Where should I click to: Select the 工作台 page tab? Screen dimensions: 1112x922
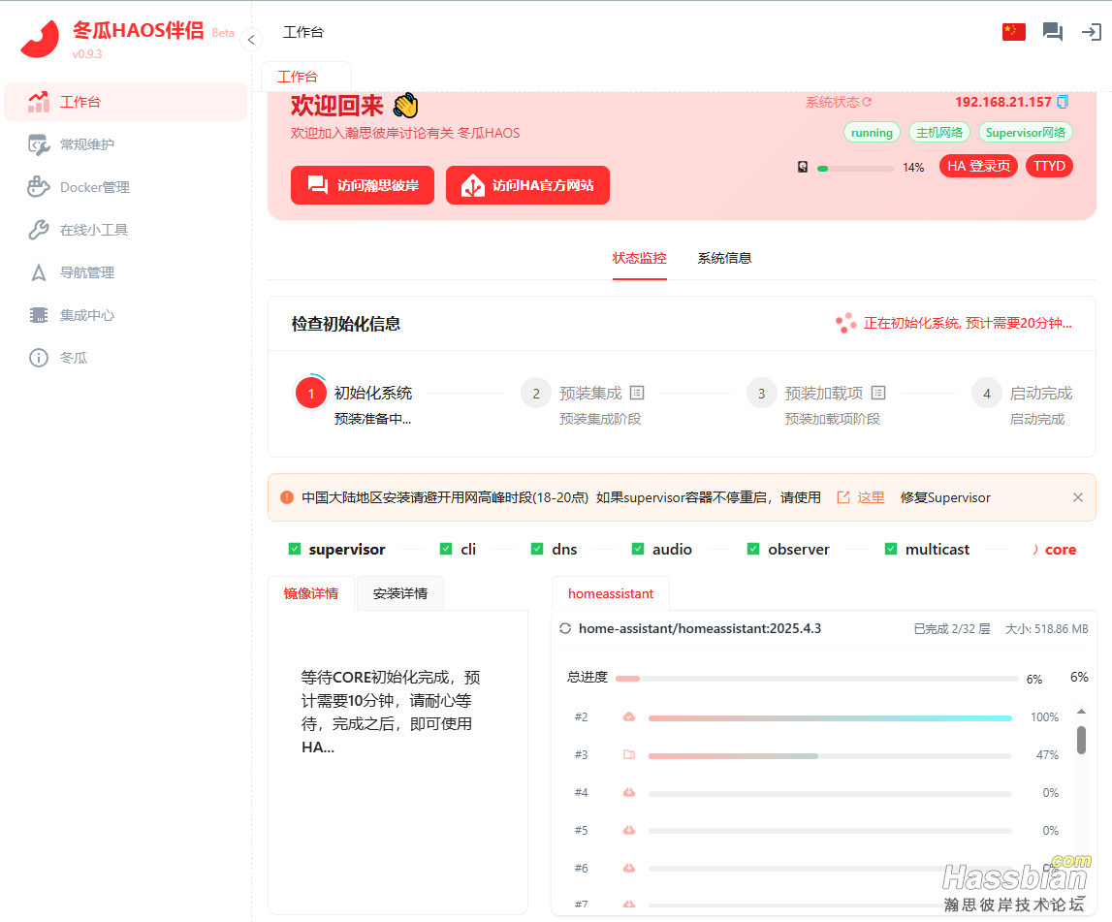click(x=306, y=77)
